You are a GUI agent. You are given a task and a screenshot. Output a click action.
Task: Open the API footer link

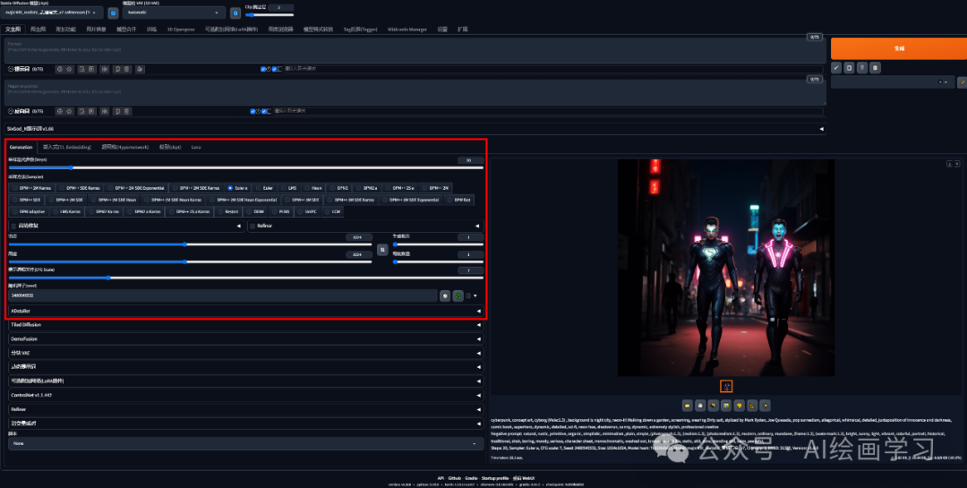(x=441, y=478)
